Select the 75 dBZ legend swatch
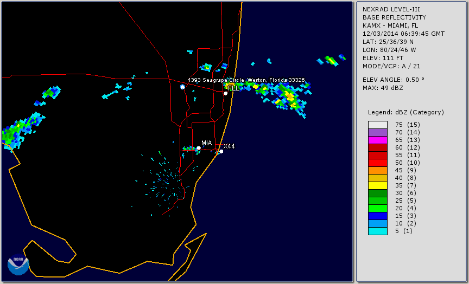 378,125
